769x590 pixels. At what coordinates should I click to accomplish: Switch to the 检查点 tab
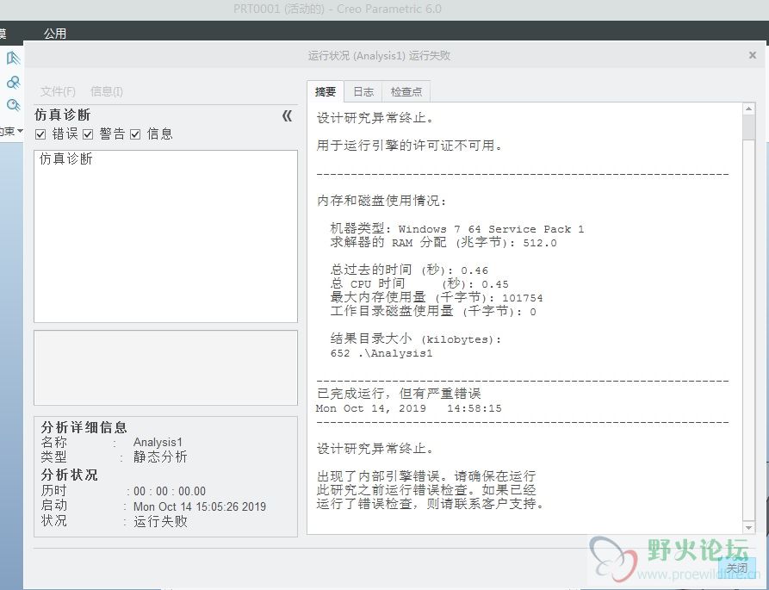coord(406,91)
